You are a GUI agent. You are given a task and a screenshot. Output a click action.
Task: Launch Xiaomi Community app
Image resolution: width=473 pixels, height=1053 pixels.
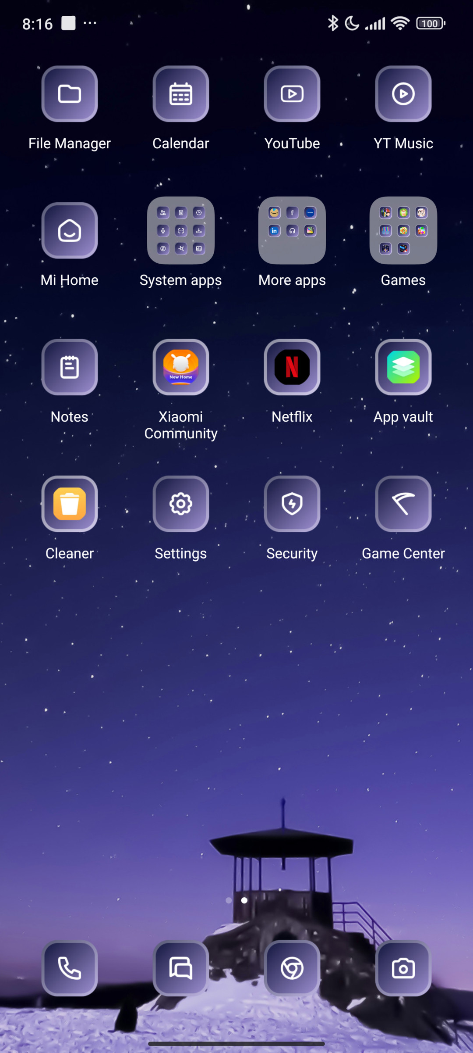pyautogui.click(x=181, y=367)
